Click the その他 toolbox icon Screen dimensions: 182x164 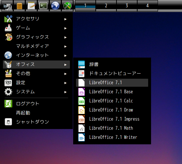tap(8, 73)
